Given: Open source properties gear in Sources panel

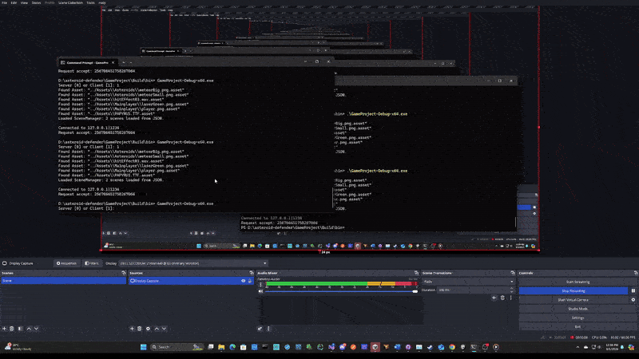Looking at the screenshot, I should click(148, 329).
